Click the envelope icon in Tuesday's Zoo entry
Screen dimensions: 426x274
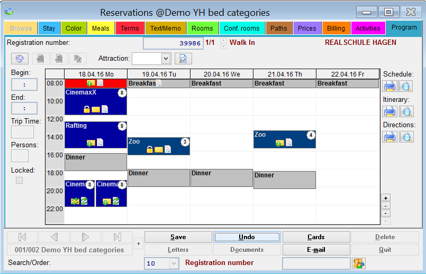click(159, 149)
